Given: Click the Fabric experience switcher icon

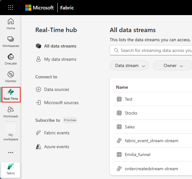Looking at the screenshot, I should 11,170.
